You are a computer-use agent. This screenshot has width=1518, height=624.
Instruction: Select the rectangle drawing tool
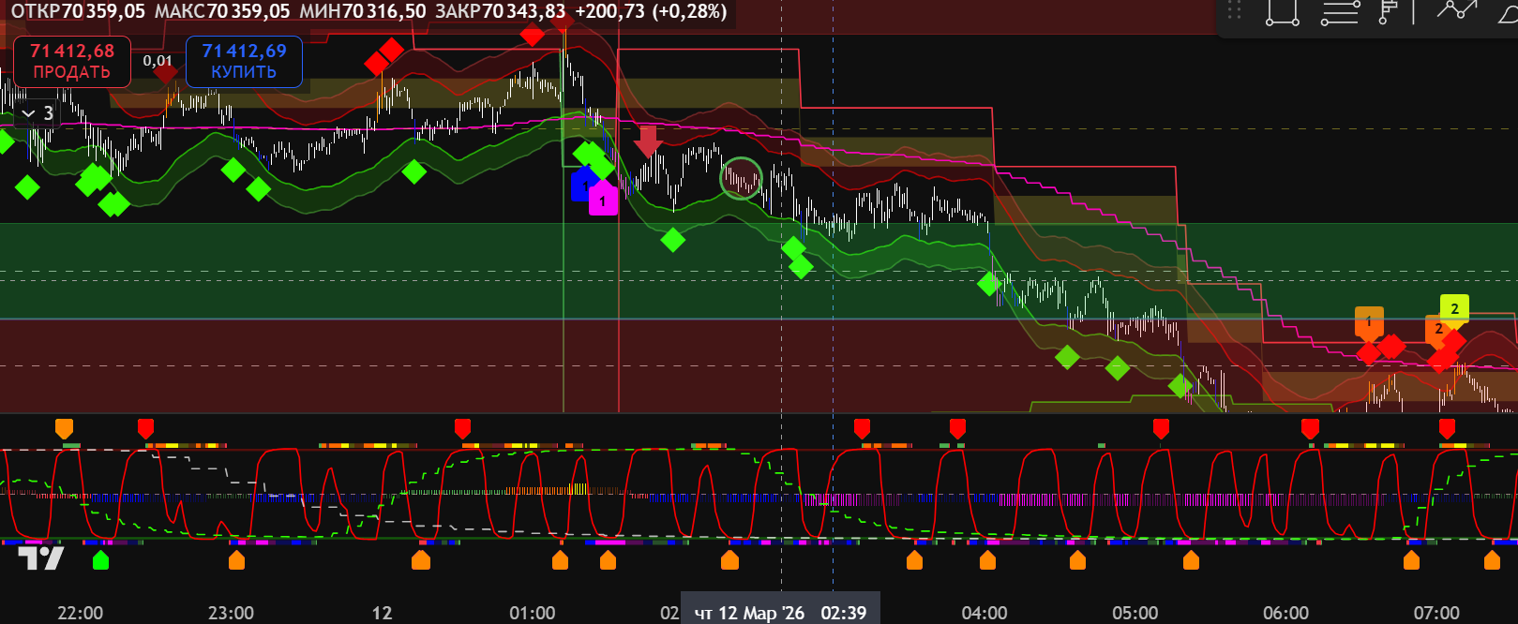click(1281, 11)
